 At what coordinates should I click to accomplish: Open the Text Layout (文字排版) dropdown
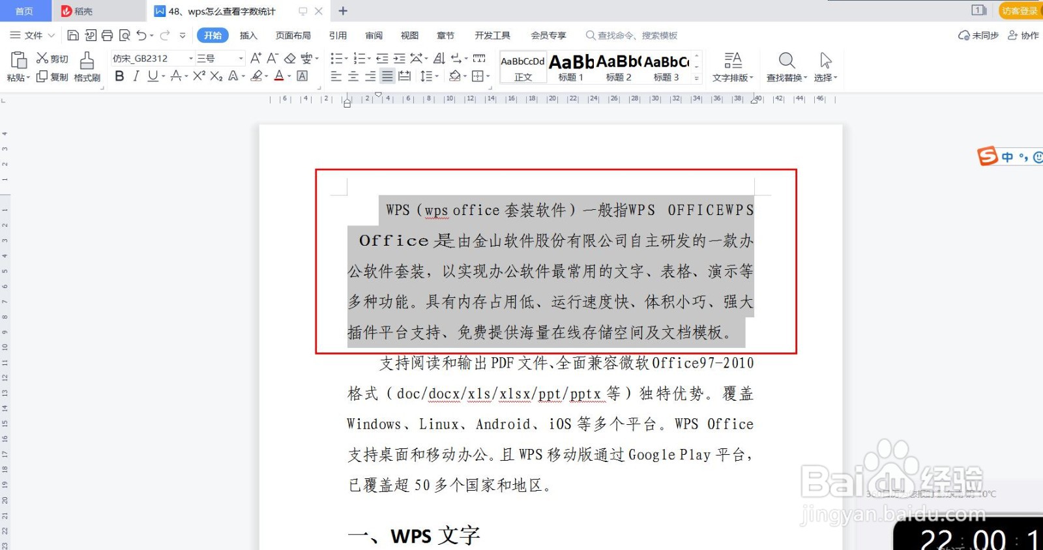(733, 67)
